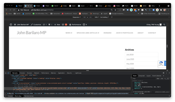Open a new browser tab
This screenshot has width=175, height=102.
point(159,6)
